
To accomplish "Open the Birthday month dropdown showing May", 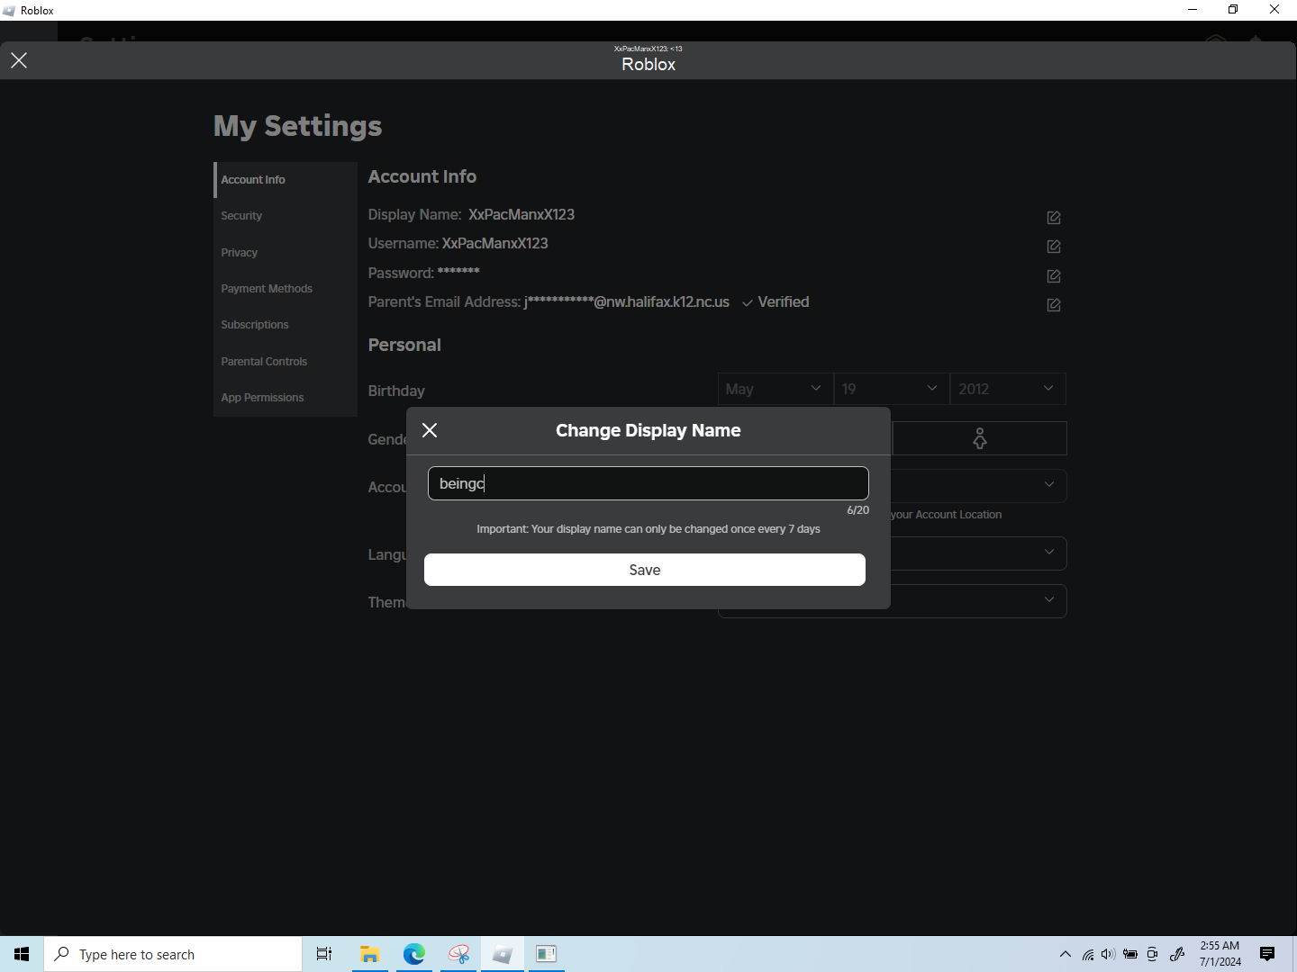I will coord(775,389).
